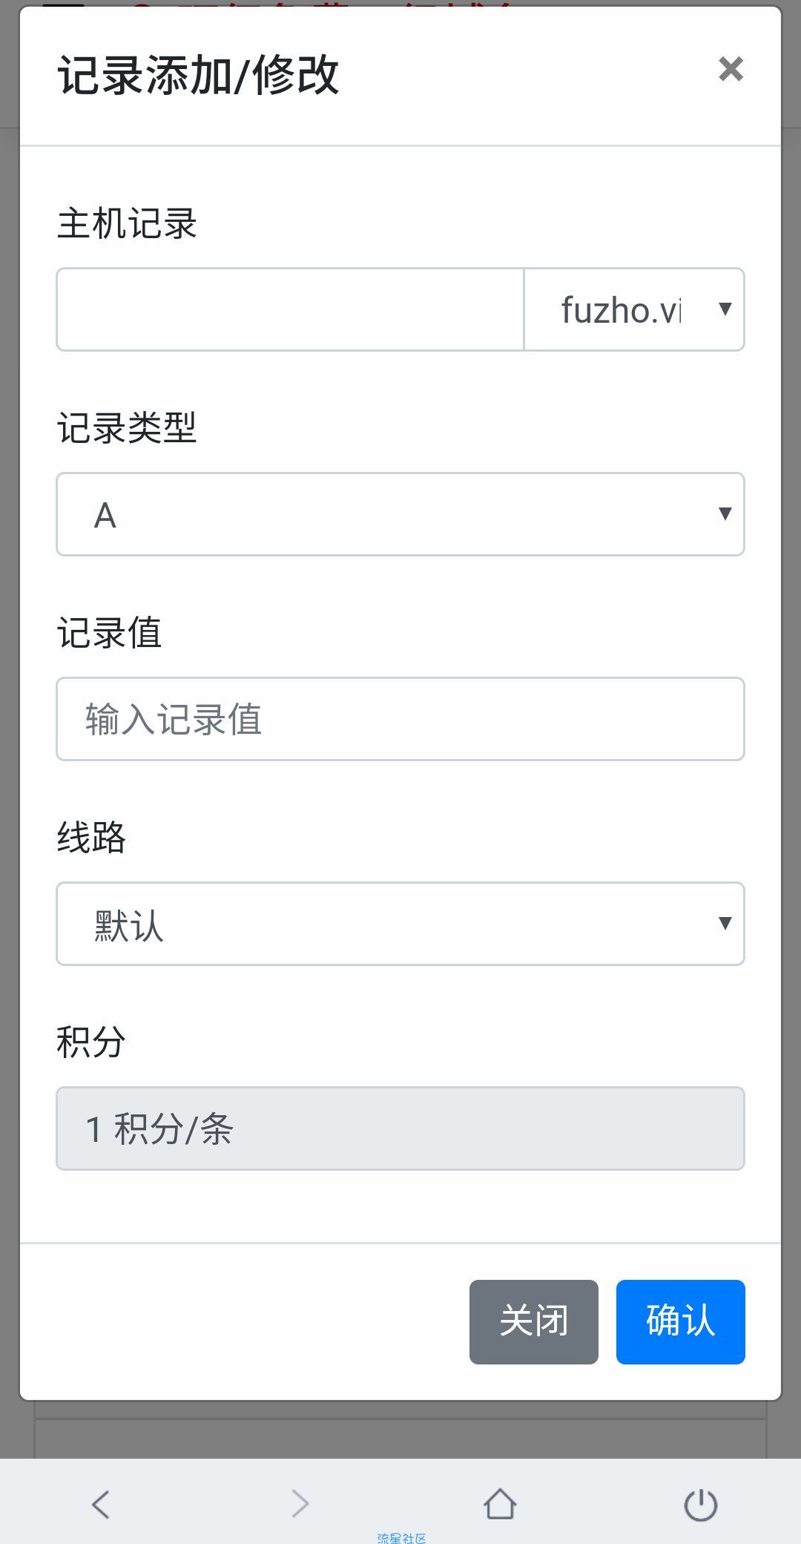This screenshot has width=801, height=1544.
Task: Click the 输入记录值 input box
Action: (400, 719)
